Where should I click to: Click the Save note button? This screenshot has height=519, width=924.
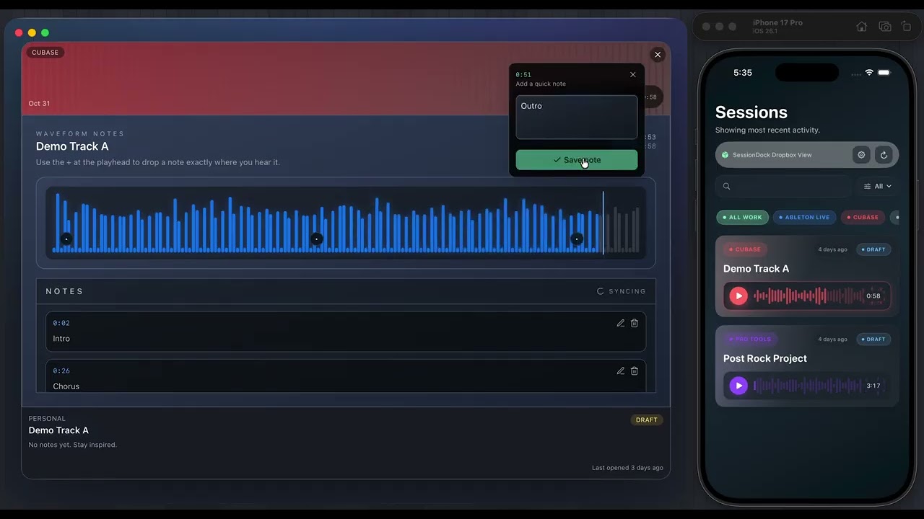[576, 160]
